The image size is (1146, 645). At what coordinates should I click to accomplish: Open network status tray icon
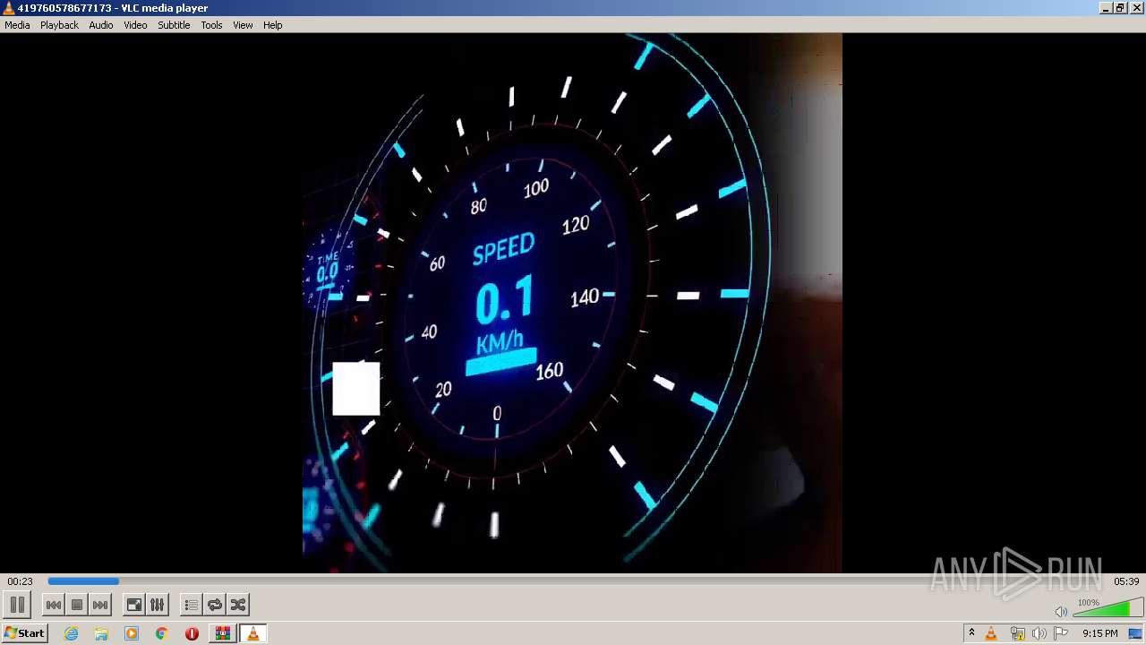point(1017,633)
